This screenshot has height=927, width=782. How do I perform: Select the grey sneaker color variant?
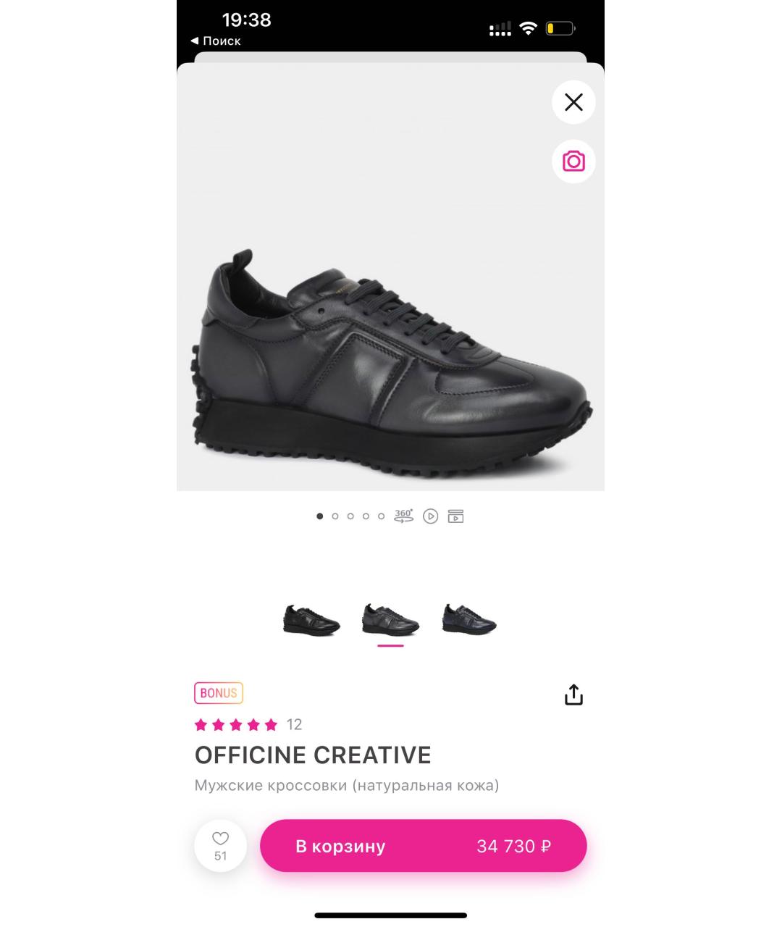point(390,620)
